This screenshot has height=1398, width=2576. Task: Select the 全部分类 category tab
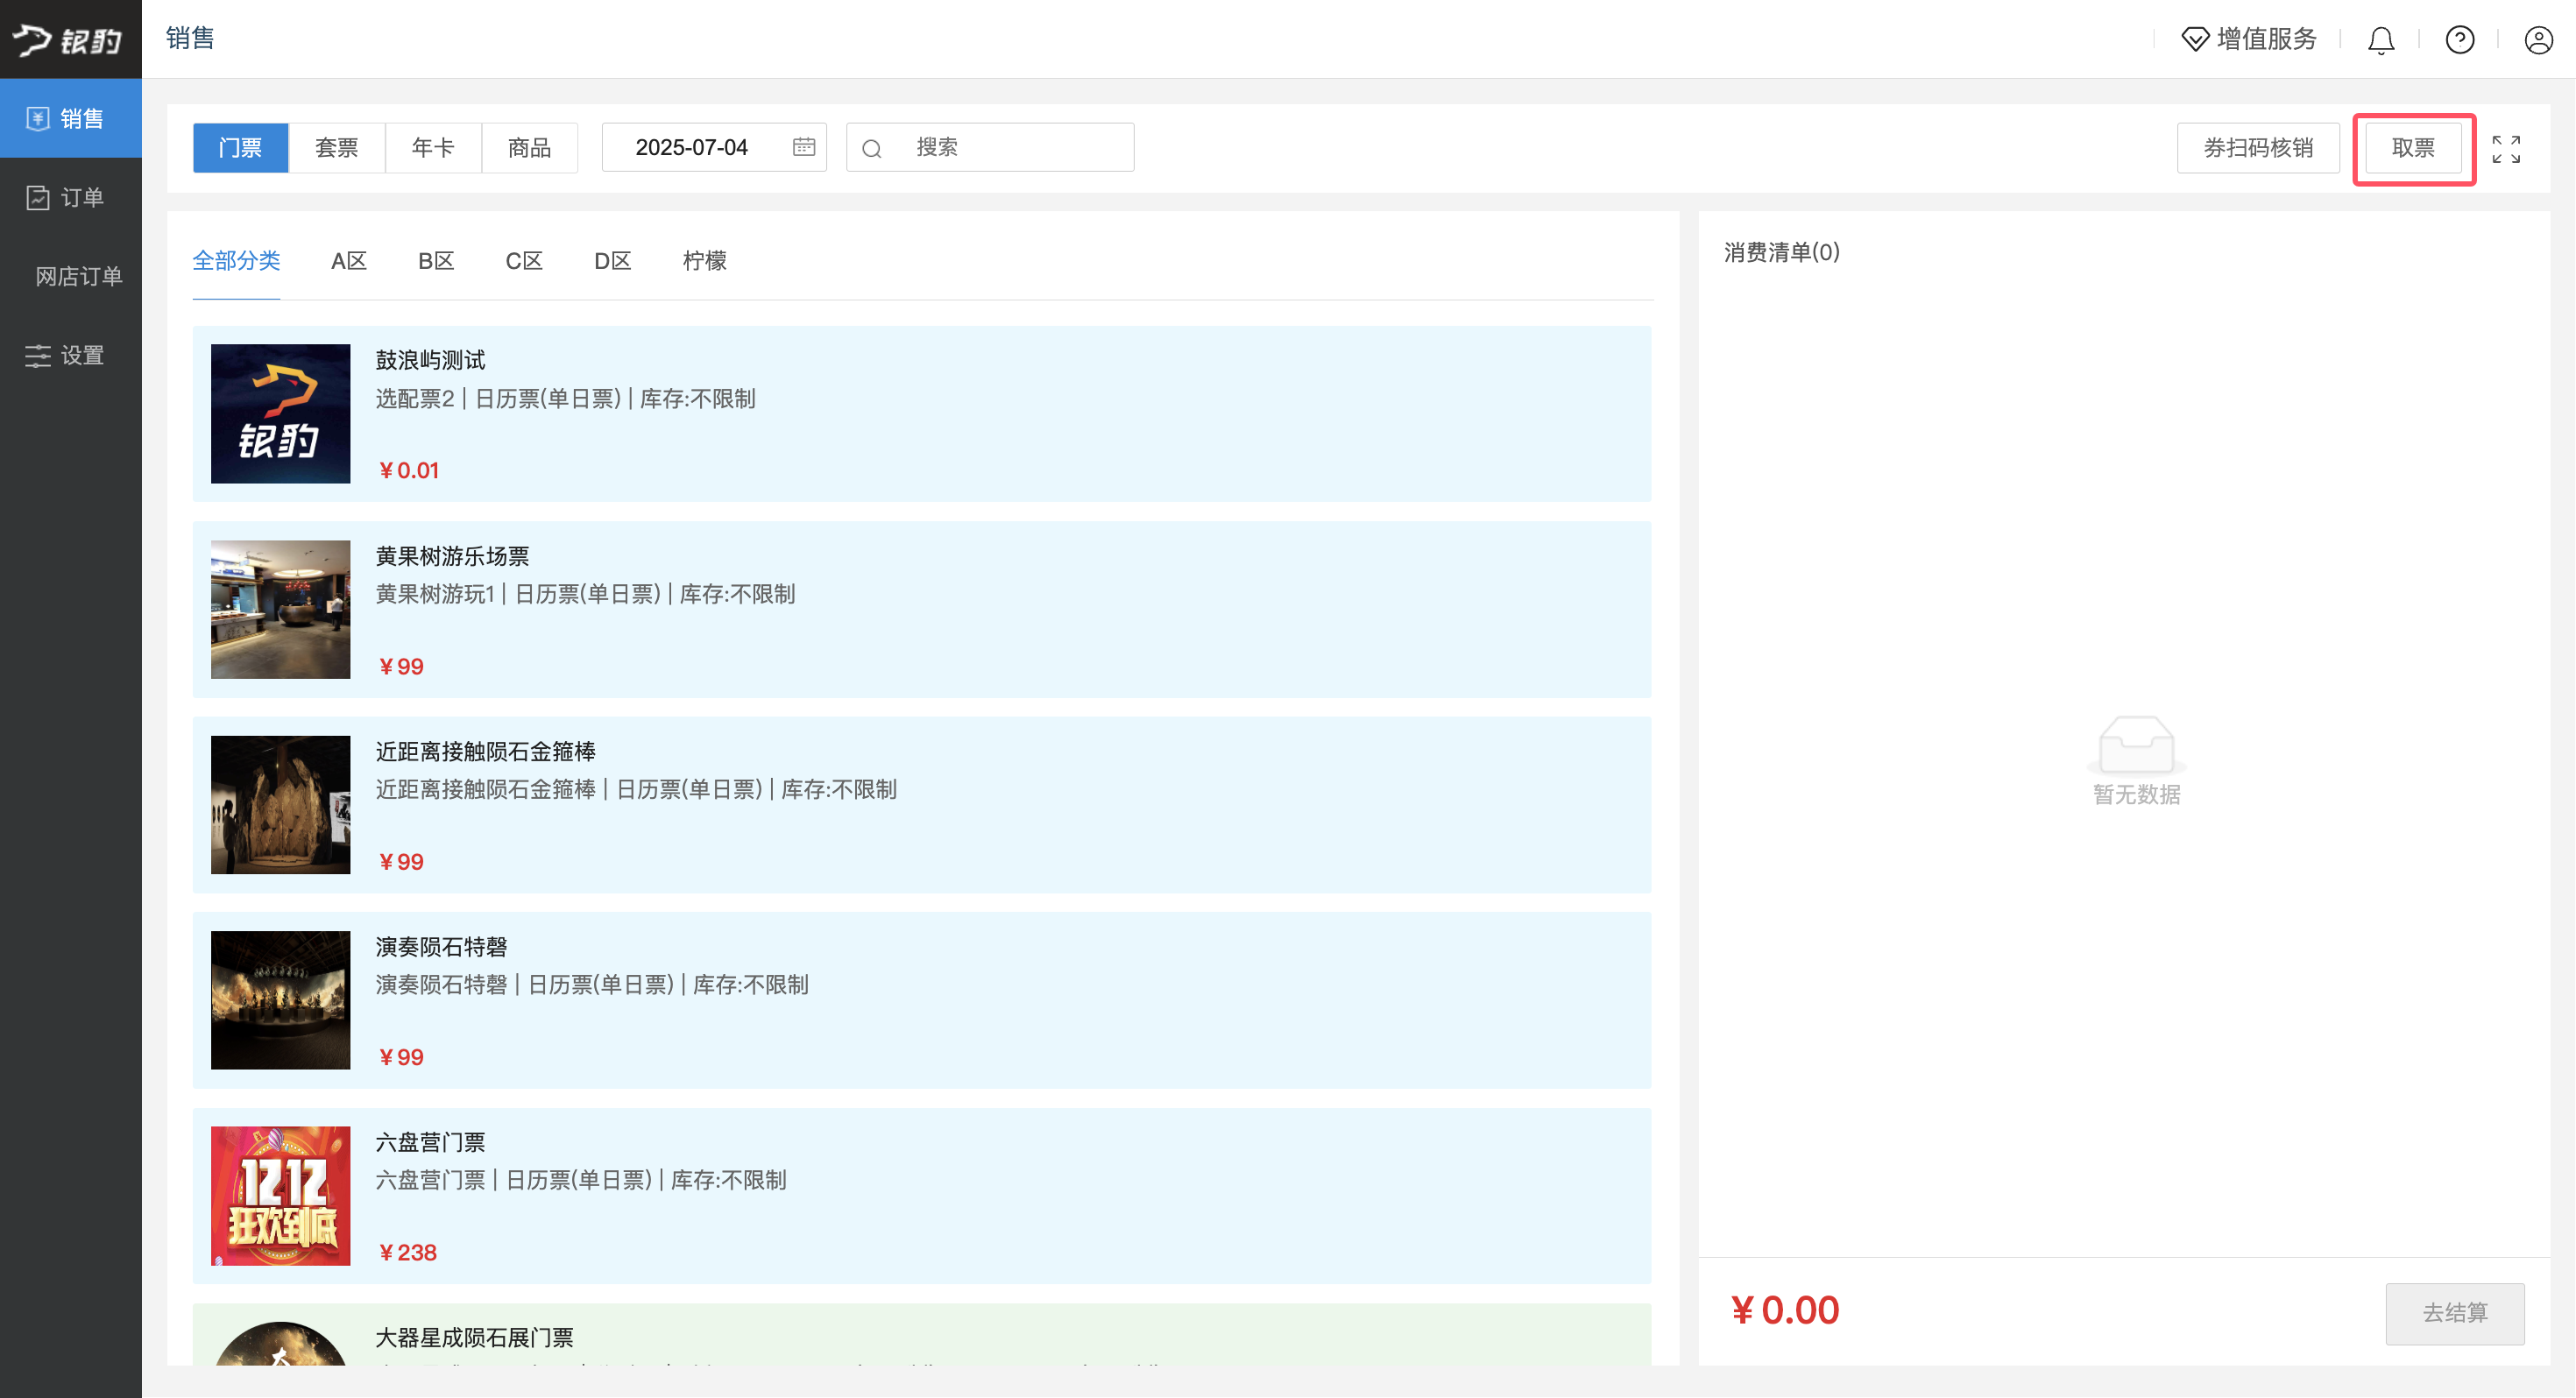[x=236, y=260]
